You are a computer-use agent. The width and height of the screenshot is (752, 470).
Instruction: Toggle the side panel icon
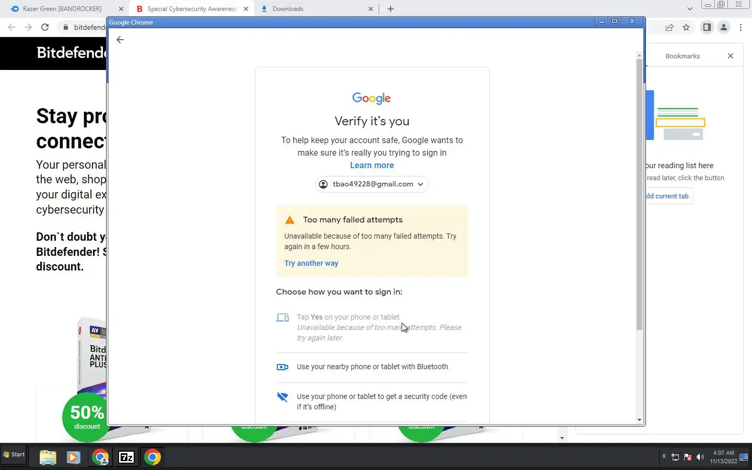point(707,28)
